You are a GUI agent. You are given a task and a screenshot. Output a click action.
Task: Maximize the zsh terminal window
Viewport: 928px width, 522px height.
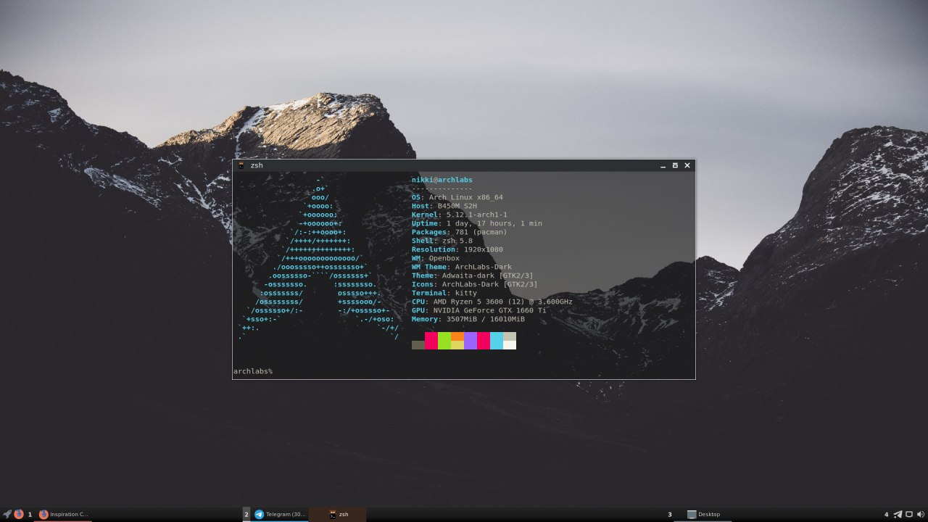(675, 165)
